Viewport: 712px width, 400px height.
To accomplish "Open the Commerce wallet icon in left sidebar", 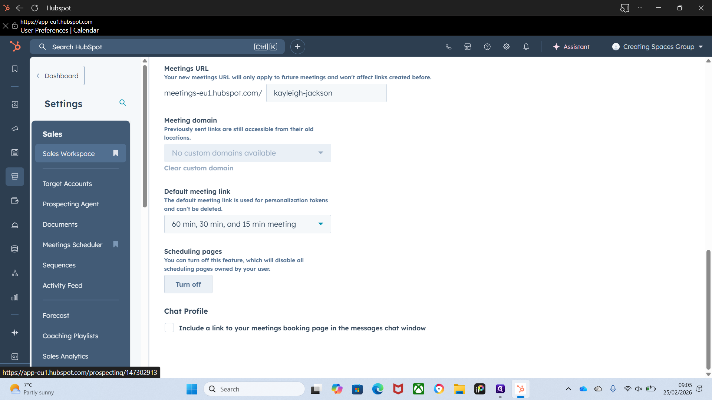I will click(15, 201).
